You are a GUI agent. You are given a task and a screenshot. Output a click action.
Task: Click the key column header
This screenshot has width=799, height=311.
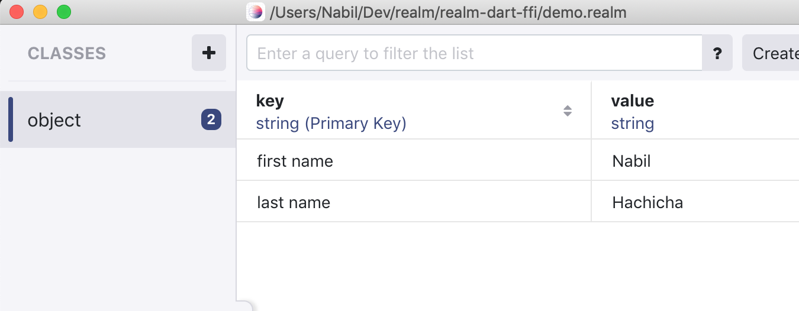point(414,111)
